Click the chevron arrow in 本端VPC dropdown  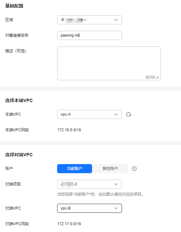pyautogui.click(x=116, y=114)
